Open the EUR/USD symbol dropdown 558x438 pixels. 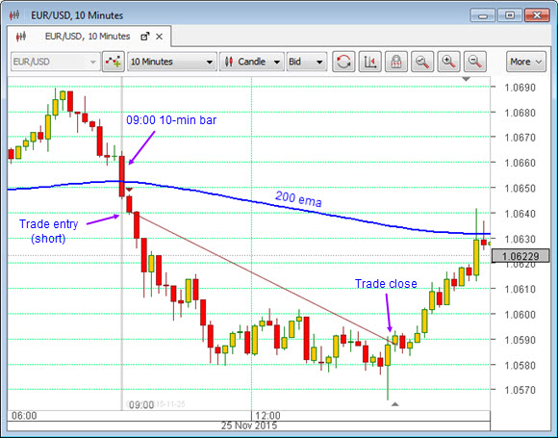[x=56, y=62]
